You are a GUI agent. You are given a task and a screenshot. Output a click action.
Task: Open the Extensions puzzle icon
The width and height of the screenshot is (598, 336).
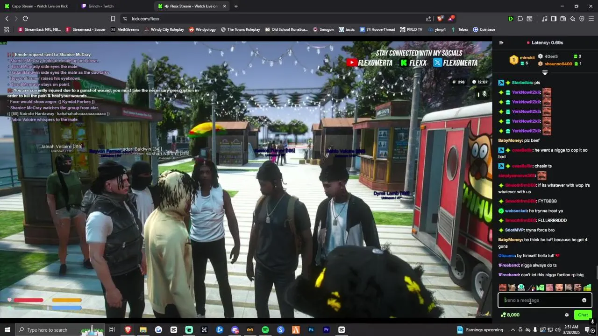pos(520,19)
